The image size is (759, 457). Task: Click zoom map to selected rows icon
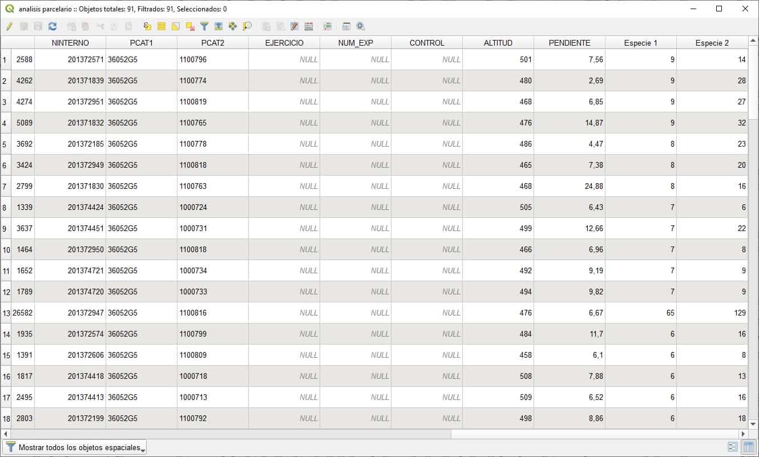click(x=247, y=26)
